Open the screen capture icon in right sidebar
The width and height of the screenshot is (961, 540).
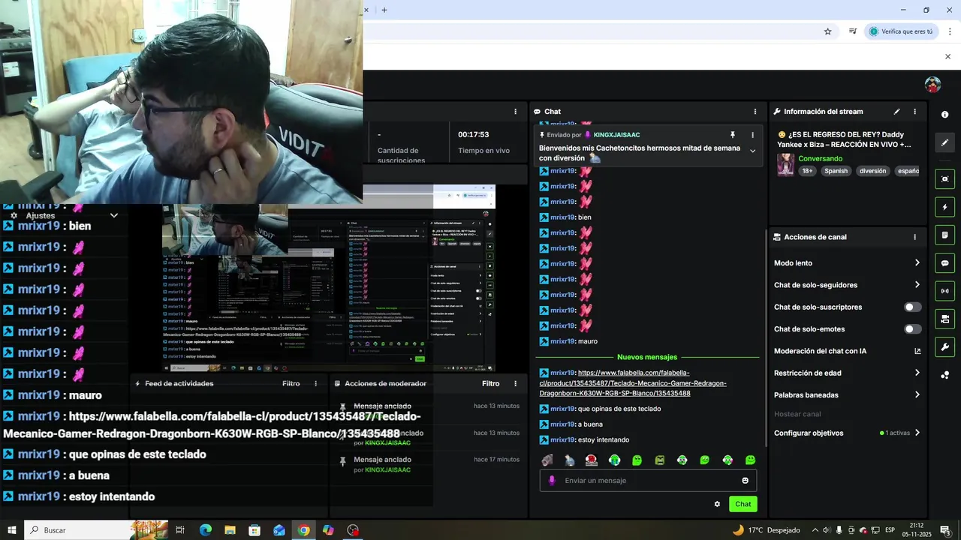pyautogui.click(x=944, y=179)
